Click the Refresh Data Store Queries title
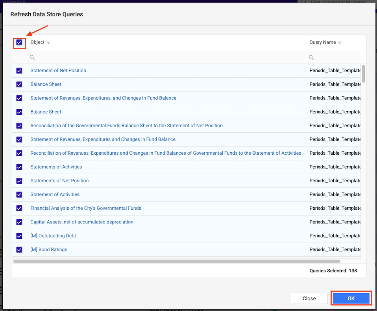The height and width of the screenshot is (311, 377). [x=47, y=14]
